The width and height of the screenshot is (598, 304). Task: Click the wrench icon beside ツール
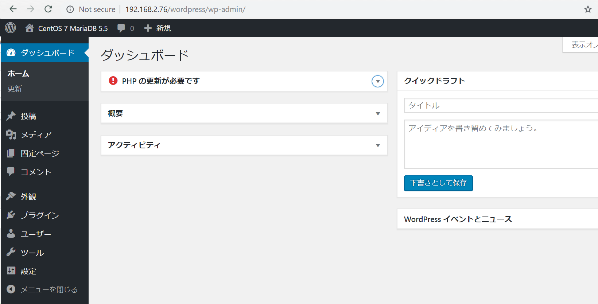coord(11,252)
